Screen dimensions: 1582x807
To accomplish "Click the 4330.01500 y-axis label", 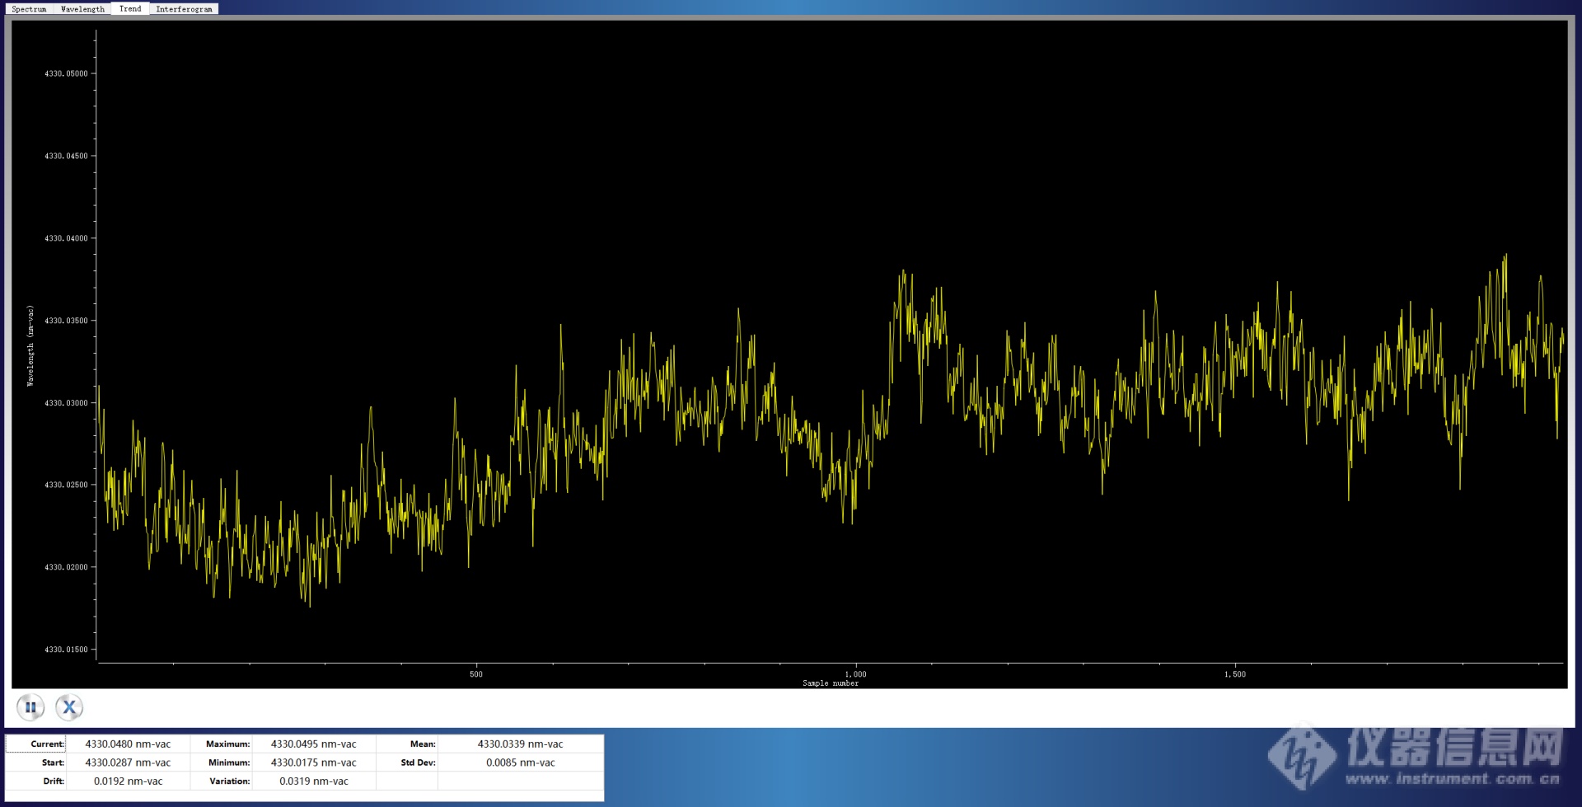I will tap(66, 650).
